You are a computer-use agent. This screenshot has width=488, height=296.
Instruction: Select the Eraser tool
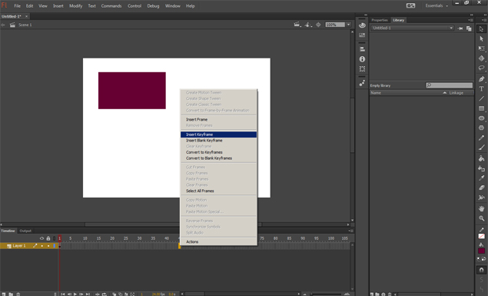[481, 188]
